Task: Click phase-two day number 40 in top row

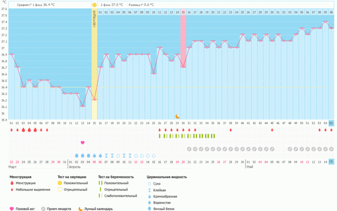Action: point(331,12)
